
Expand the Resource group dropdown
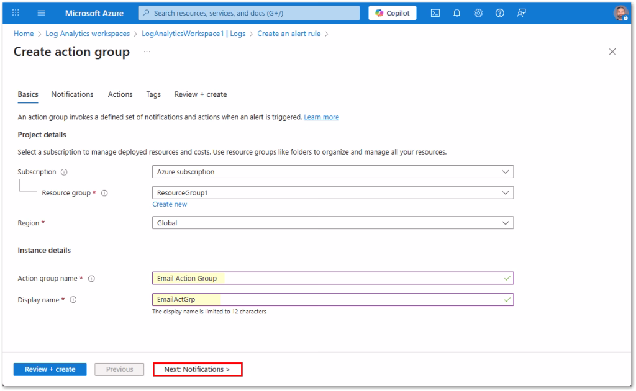tap(332, 193)
